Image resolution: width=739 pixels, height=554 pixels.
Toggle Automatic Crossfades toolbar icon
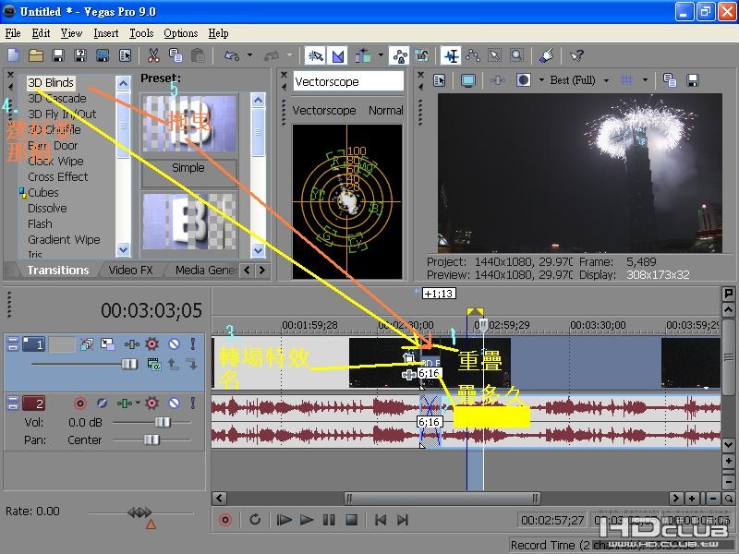click(x=337, y=55)
